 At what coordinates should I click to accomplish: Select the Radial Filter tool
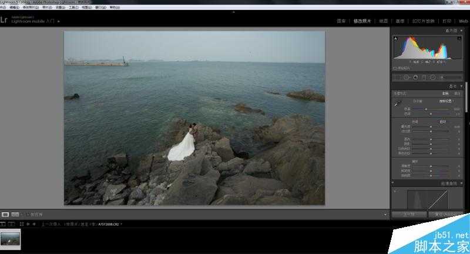pyautogui.click(x=433, y=77)
